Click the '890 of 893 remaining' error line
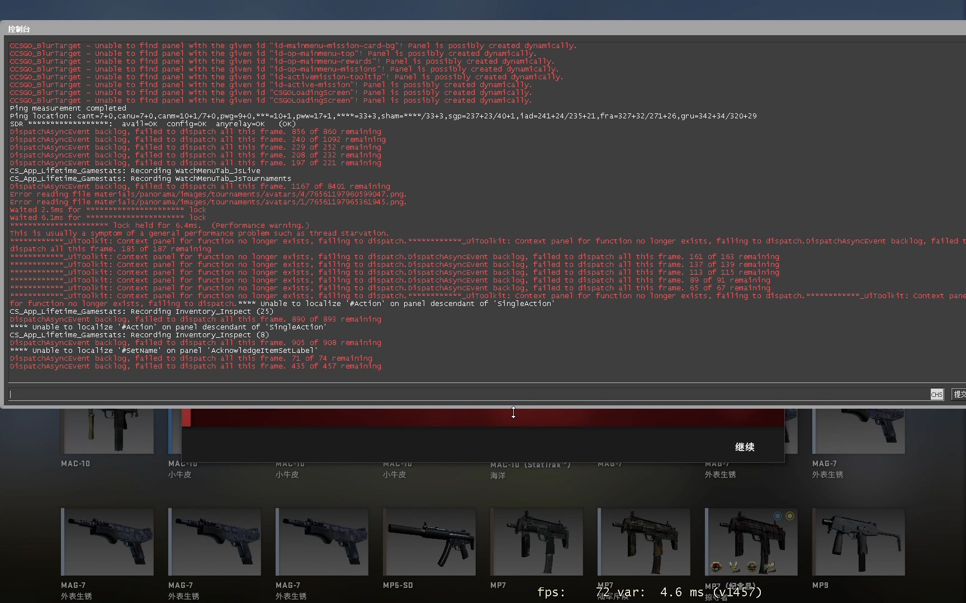 click(x=195, y=319)
